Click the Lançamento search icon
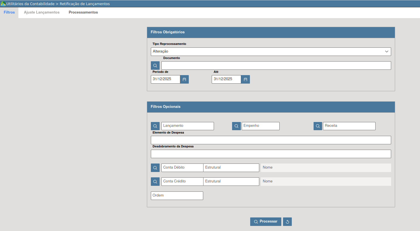The image size is (420, 231). pos(155,126)
